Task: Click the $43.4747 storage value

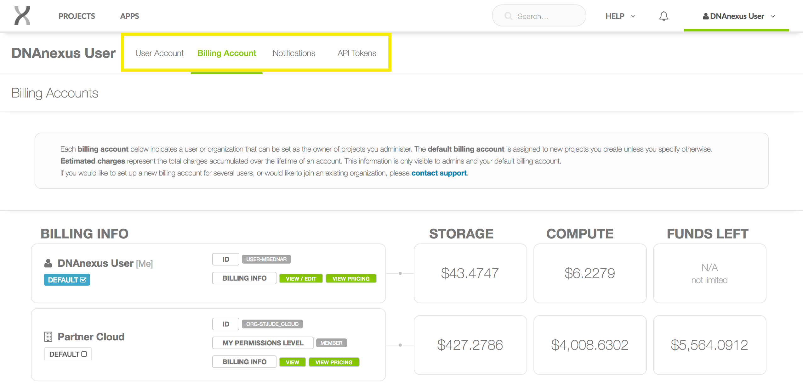Action: coord(470,273)
